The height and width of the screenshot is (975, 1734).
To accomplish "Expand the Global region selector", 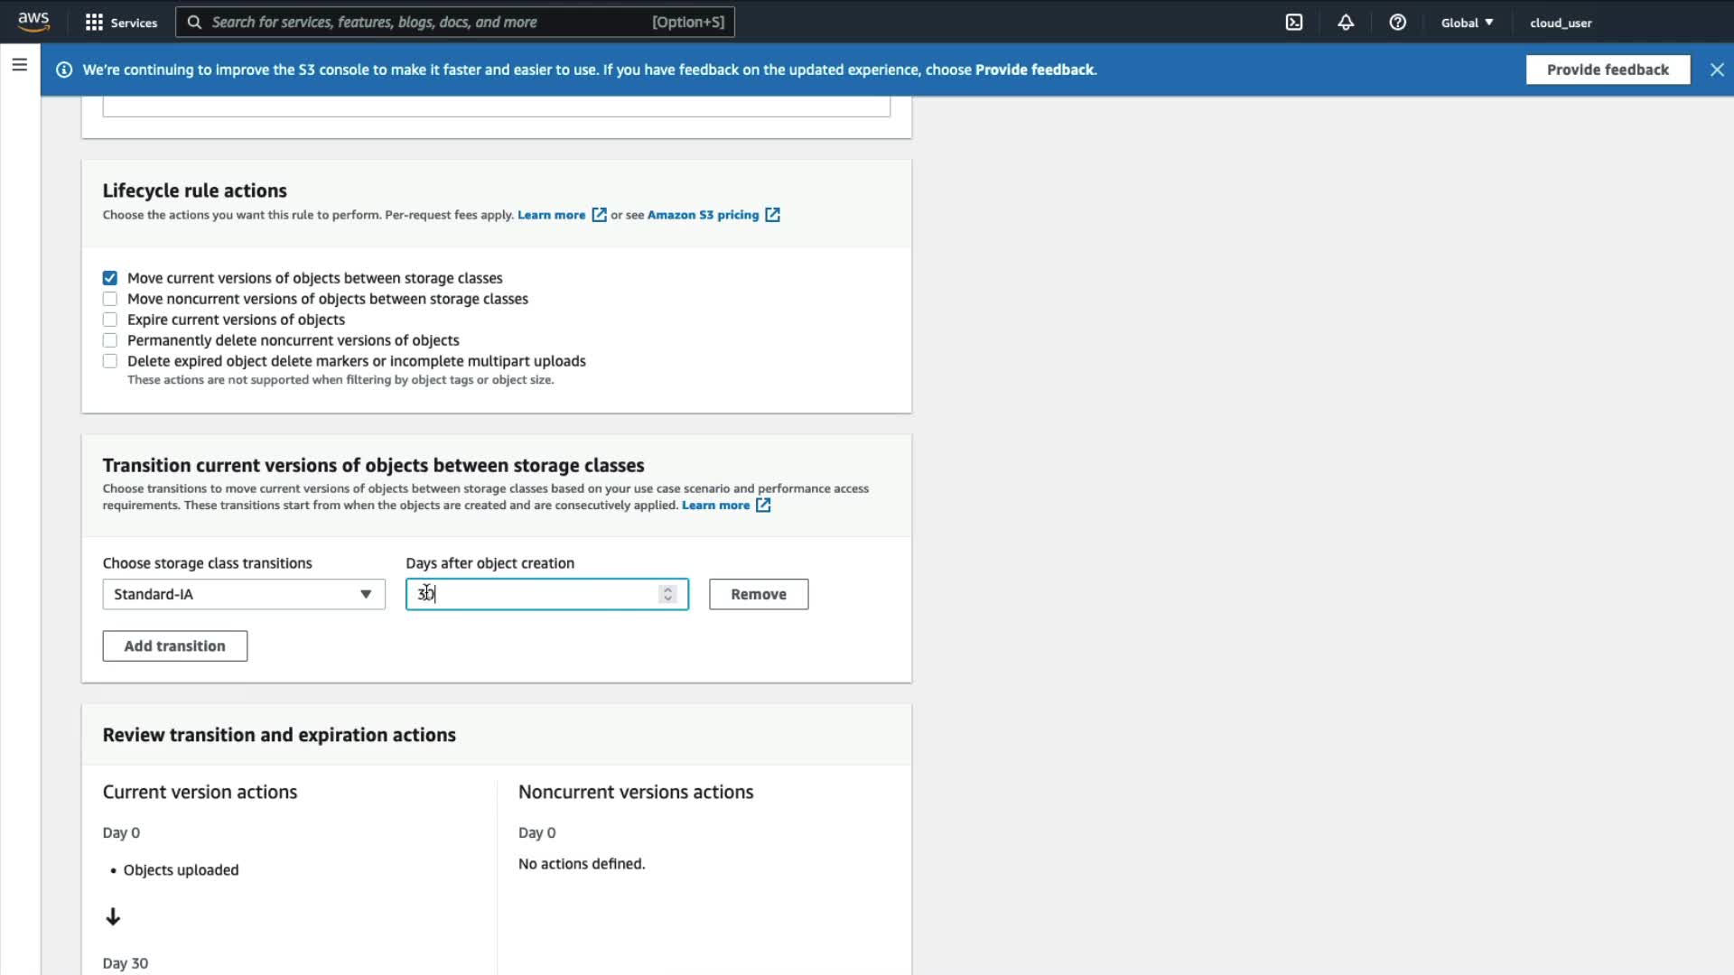I will click(1467, 23).
